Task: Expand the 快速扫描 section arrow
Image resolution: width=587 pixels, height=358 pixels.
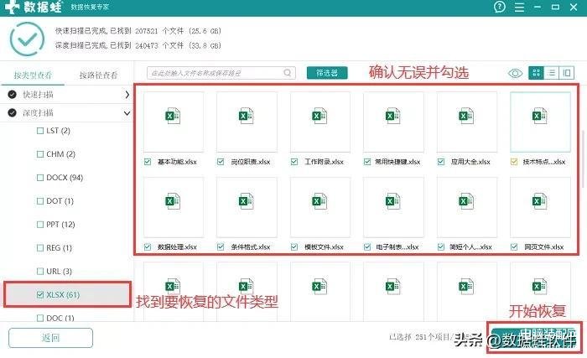Action: [127, 95]
